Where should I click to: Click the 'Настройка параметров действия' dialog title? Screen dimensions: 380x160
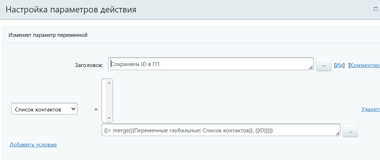[71, 10]
